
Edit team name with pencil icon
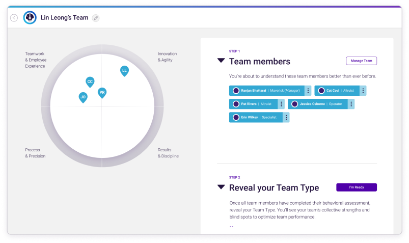(x=96, y=18)
